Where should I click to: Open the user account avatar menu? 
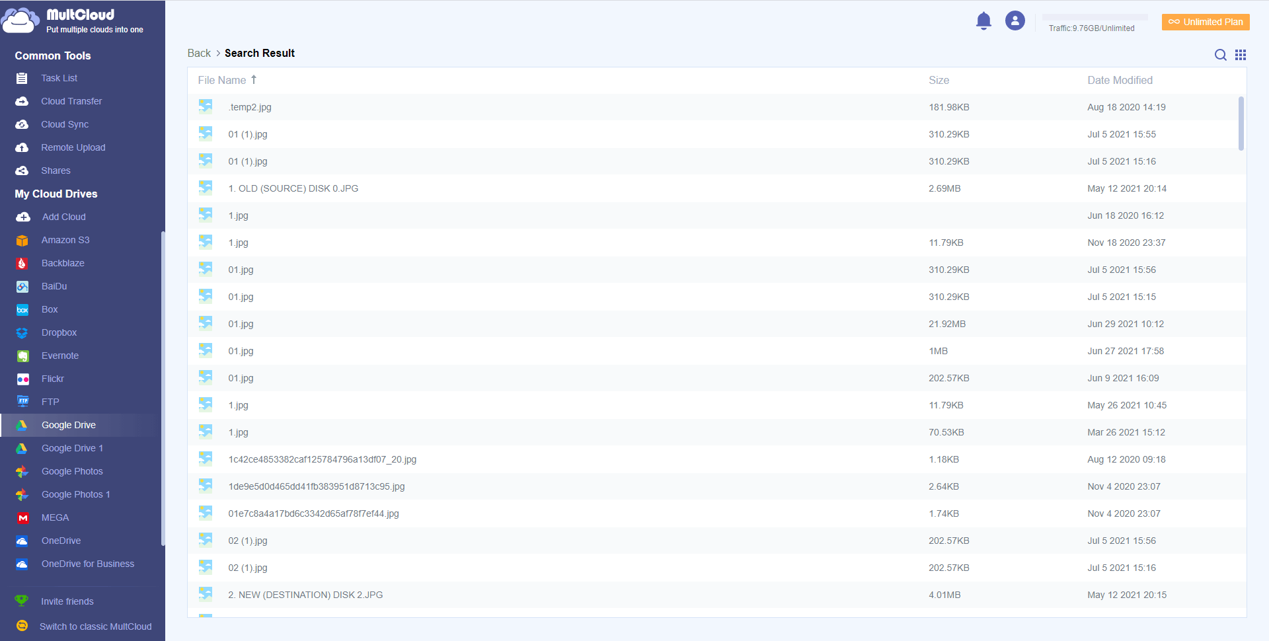coord(1015,20)
